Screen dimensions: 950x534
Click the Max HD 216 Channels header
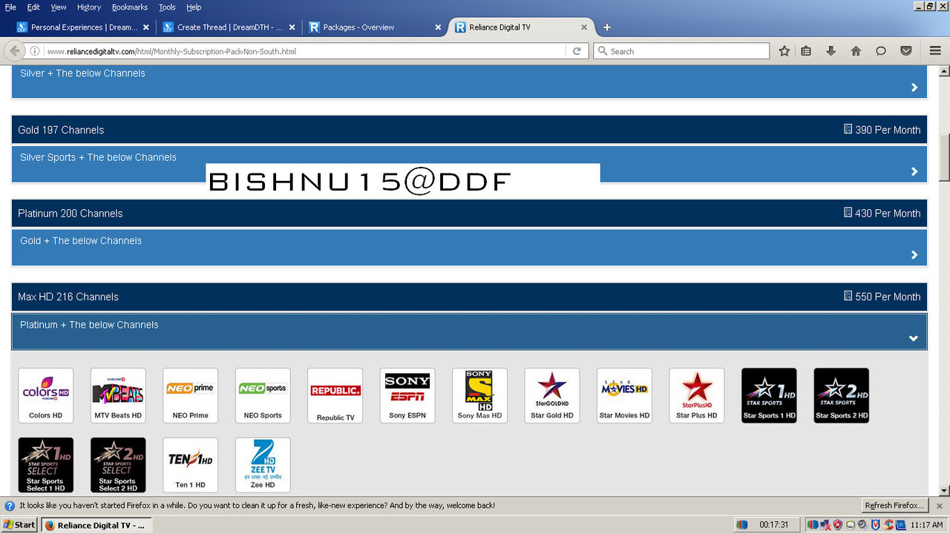click(x=469, y=297)
